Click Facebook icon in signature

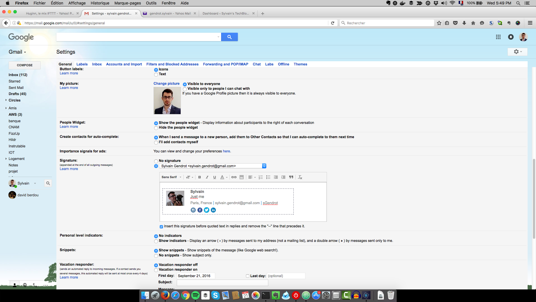[200, 210]
